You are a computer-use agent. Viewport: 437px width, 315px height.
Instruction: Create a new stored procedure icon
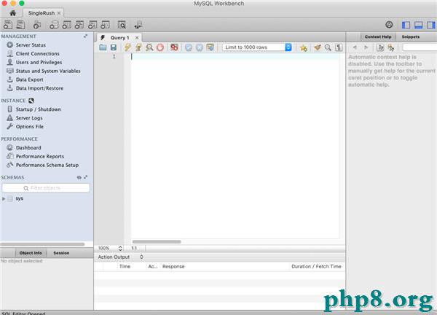click(x=92, y=25)
